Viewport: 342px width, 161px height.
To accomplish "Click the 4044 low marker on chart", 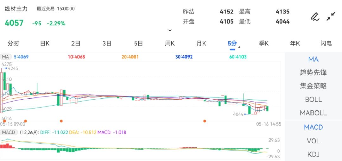I will (x=238, y=114).
